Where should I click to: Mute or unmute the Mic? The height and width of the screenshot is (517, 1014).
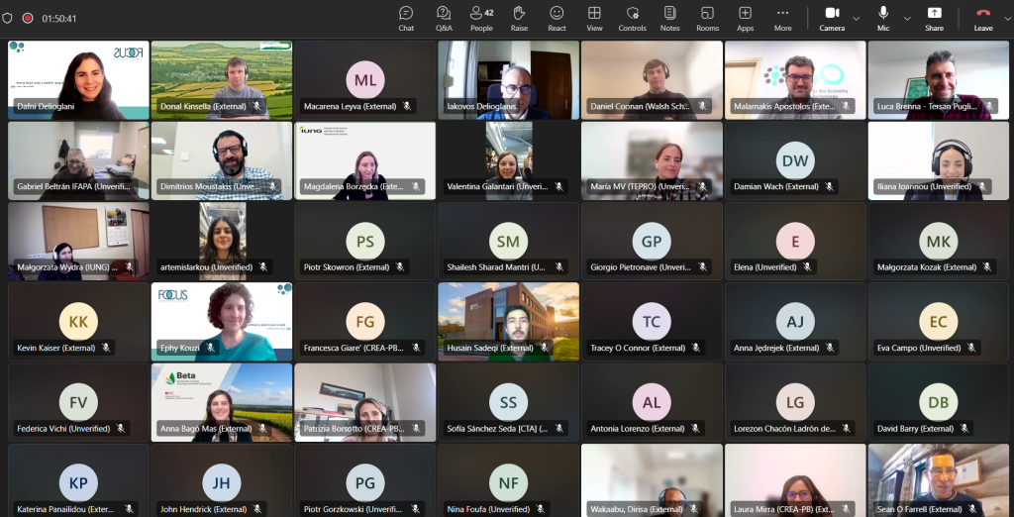pos(883,17)
